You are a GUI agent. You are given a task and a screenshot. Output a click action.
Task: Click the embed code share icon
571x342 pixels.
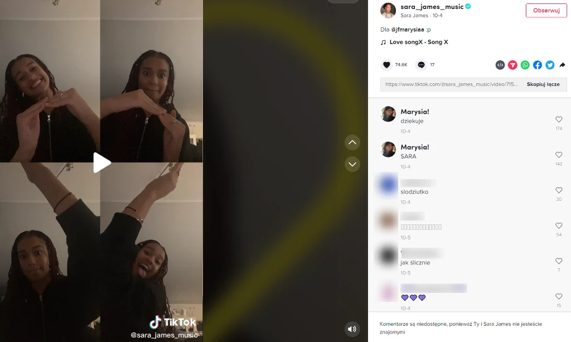pyautogui.click(x=500, y=65)
